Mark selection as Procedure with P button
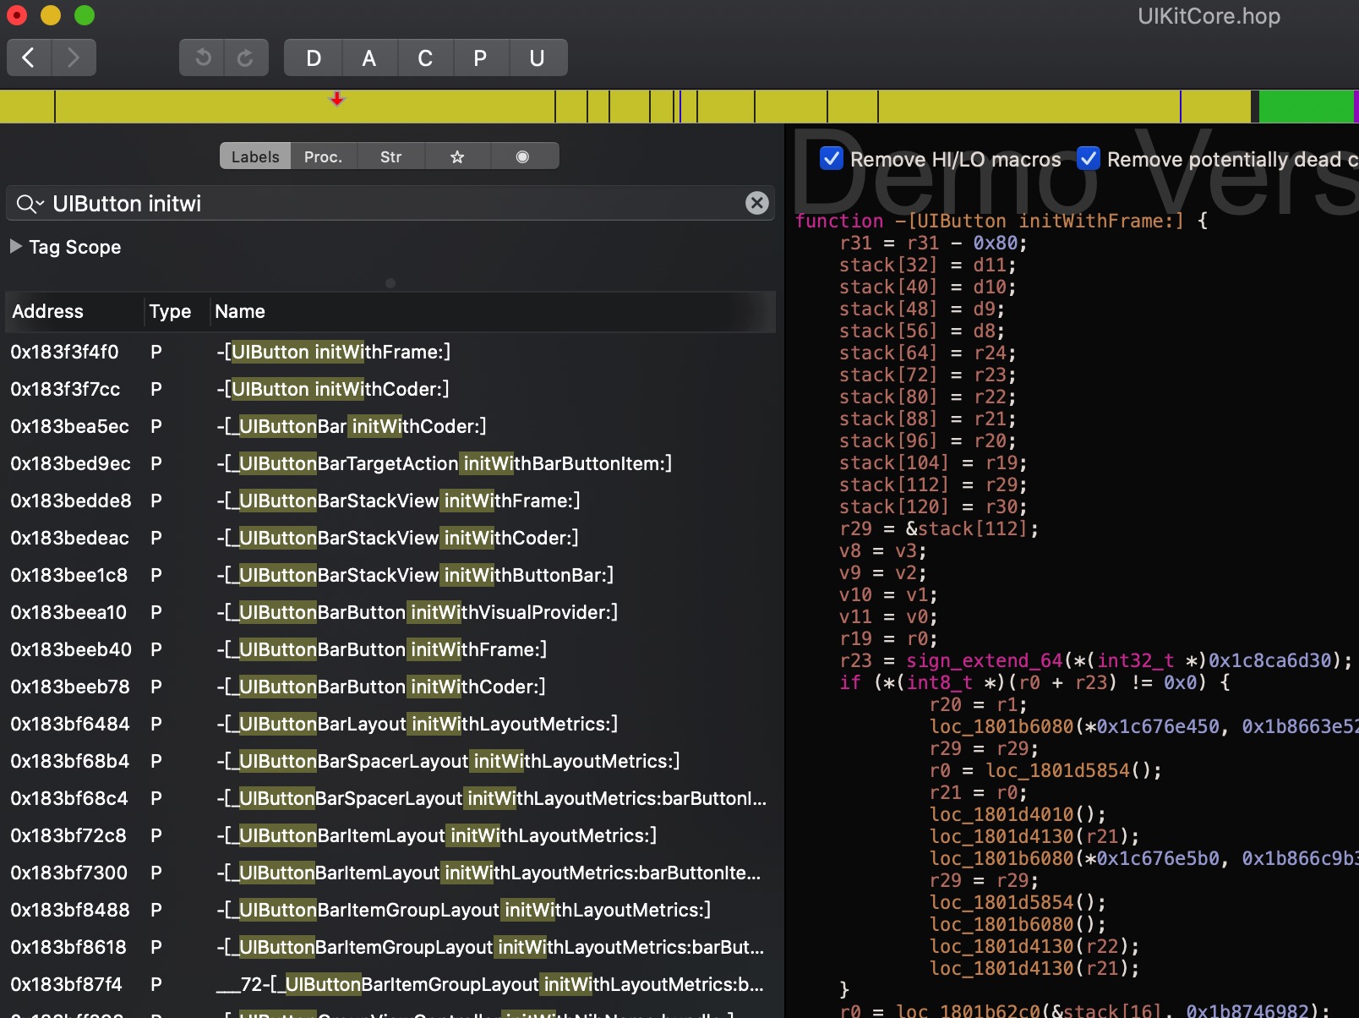This screenshot has width=1359, height=1018. (x=480, y=57)
